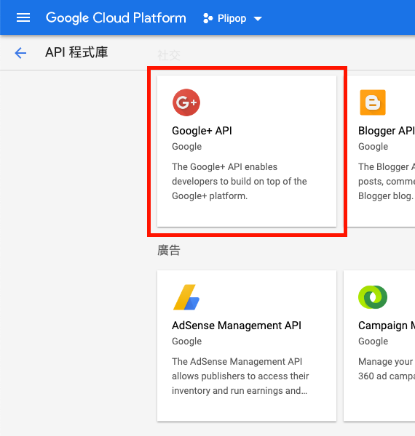Image resolution: width=415 pixels, height=436 pixels.
Task: Click the Blogger API description text
Action: 387,181
